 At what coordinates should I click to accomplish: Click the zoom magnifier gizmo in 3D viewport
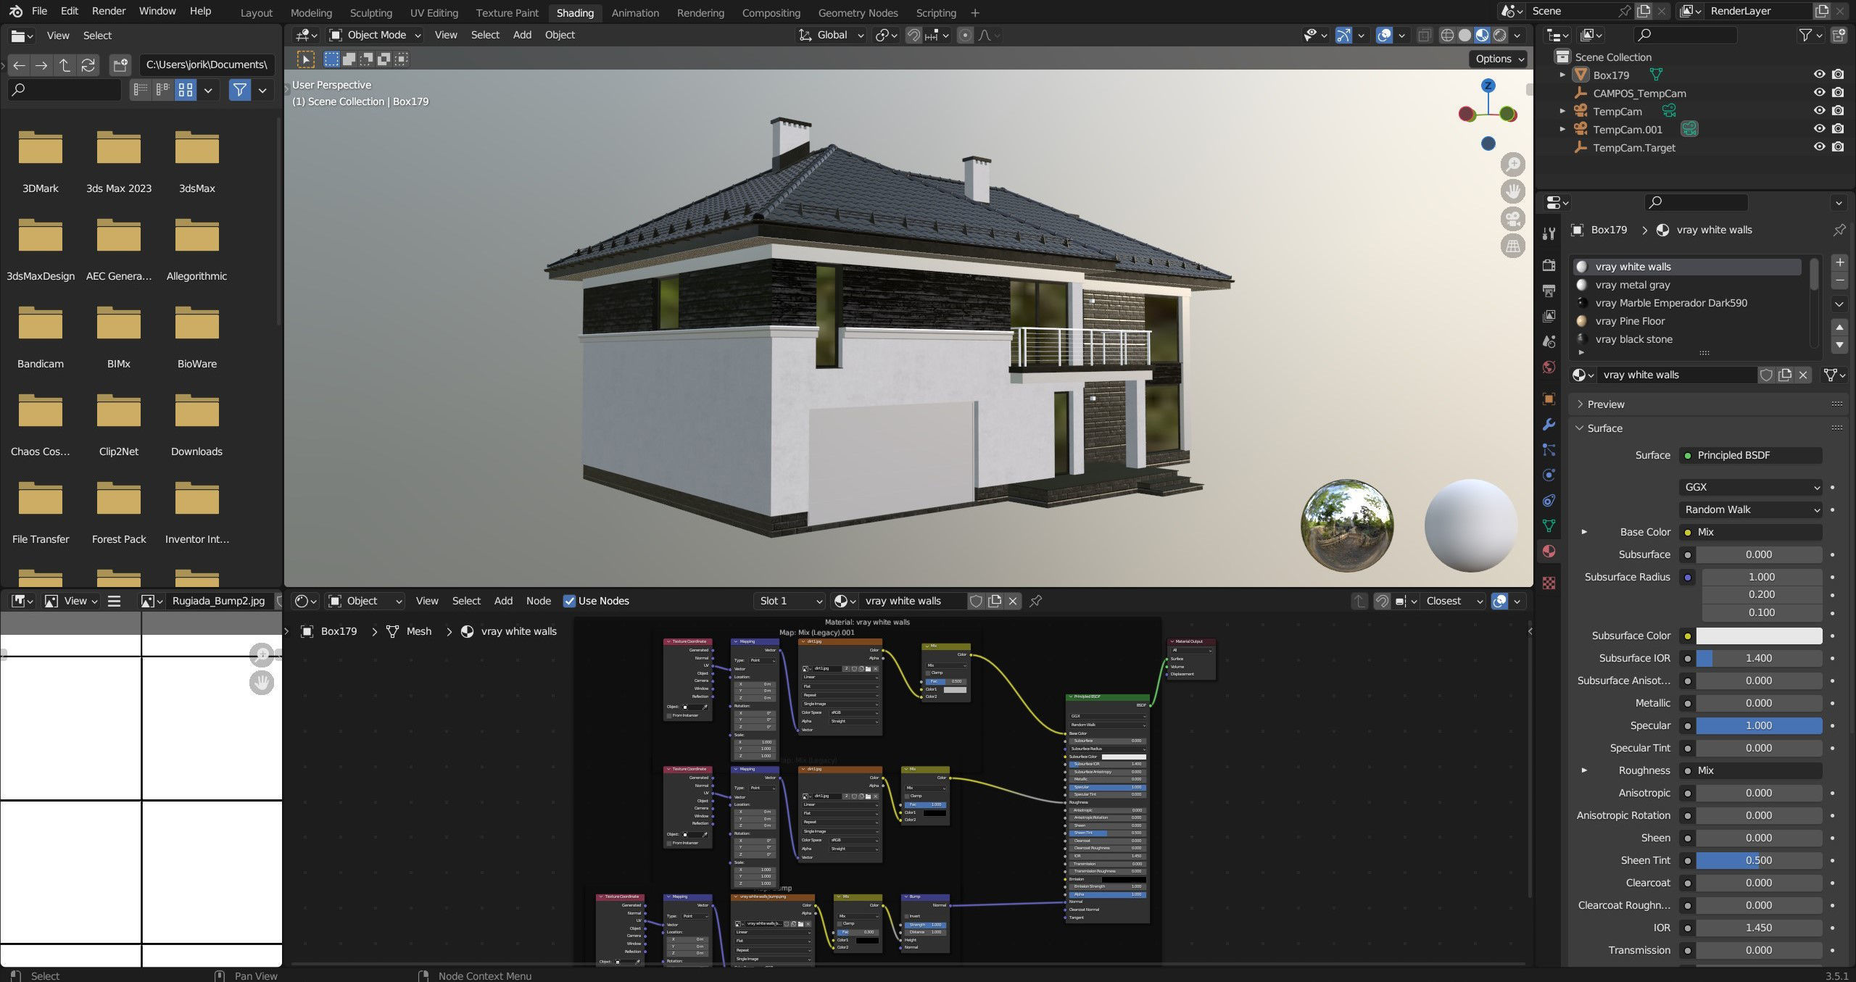(x=1513, y=165)
